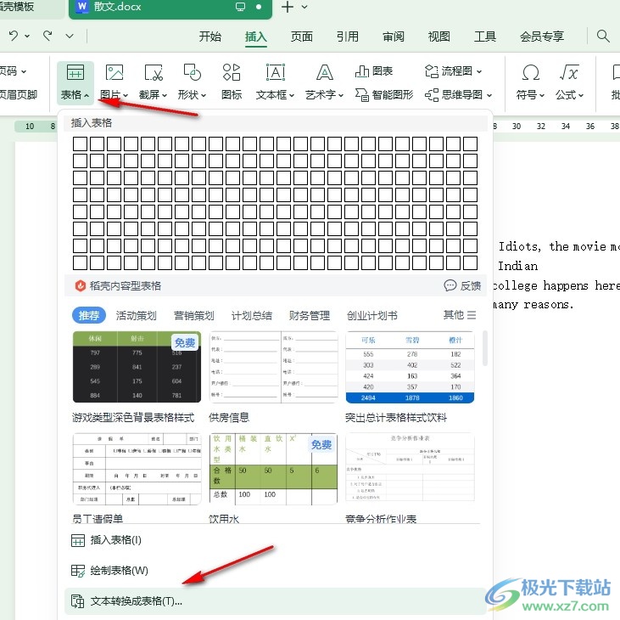The width and height of the screenshot is (620, 620).
Task: Click the 绘制表格(W) menu item
Action: tap(275, 571)
